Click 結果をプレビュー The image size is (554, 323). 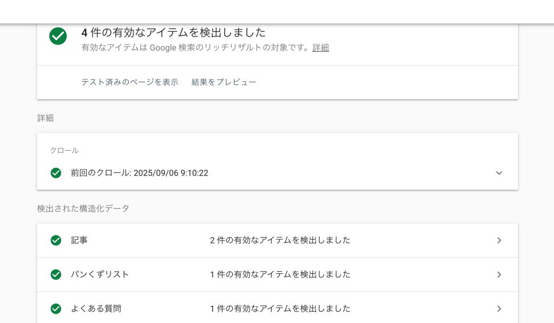(x=224, y=82)
